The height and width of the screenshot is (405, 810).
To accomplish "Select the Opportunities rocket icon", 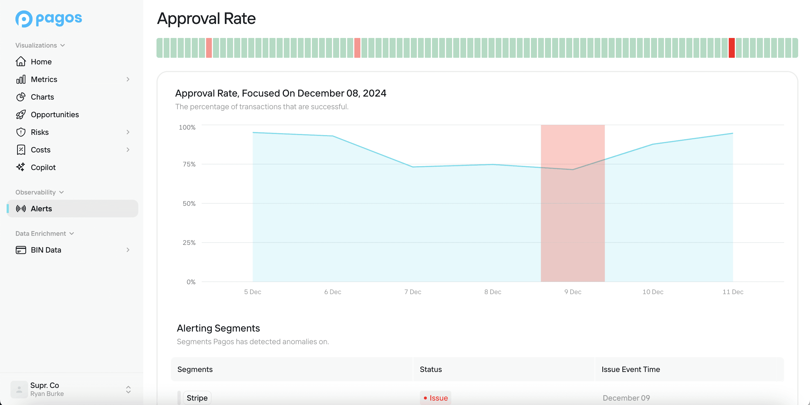I will (20, 114).
